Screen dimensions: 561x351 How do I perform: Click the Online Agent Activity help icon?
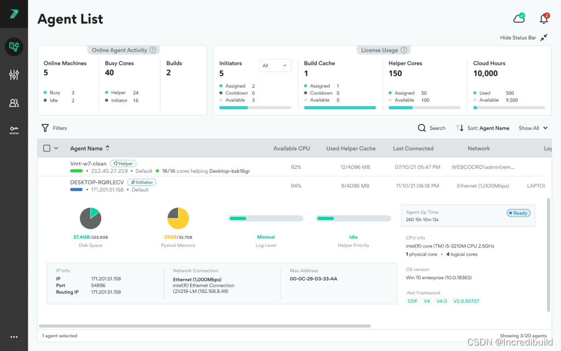pos(153,50)
